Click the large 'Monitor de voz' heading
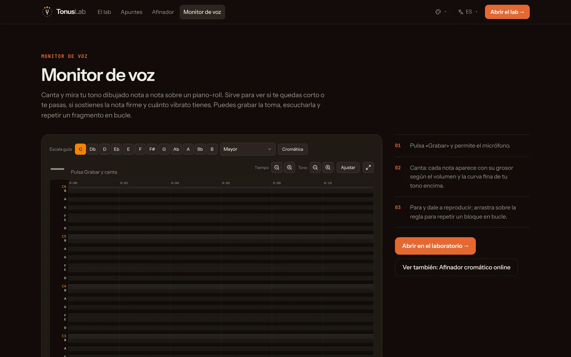Image resolution: width=571 pixels, height=357 pixels. (98, 75)
